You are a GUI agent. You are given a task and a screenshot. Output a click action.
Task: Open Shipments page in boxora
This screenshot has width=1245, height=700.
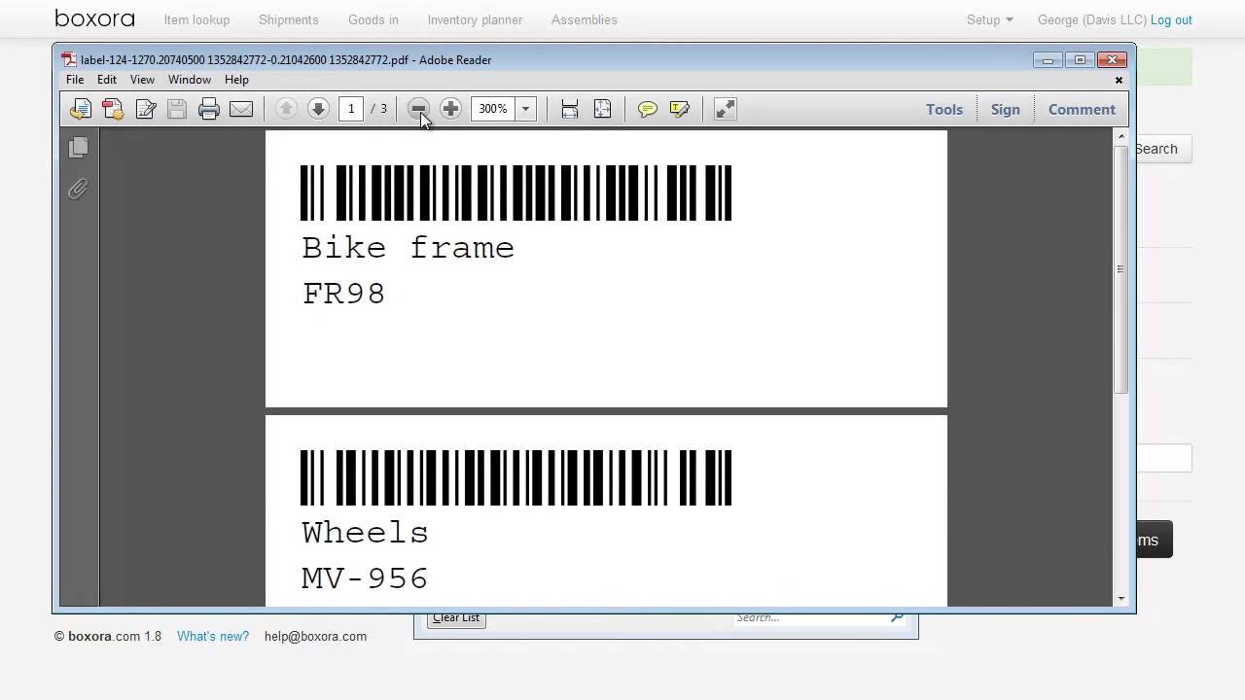(x=289, y=19)
